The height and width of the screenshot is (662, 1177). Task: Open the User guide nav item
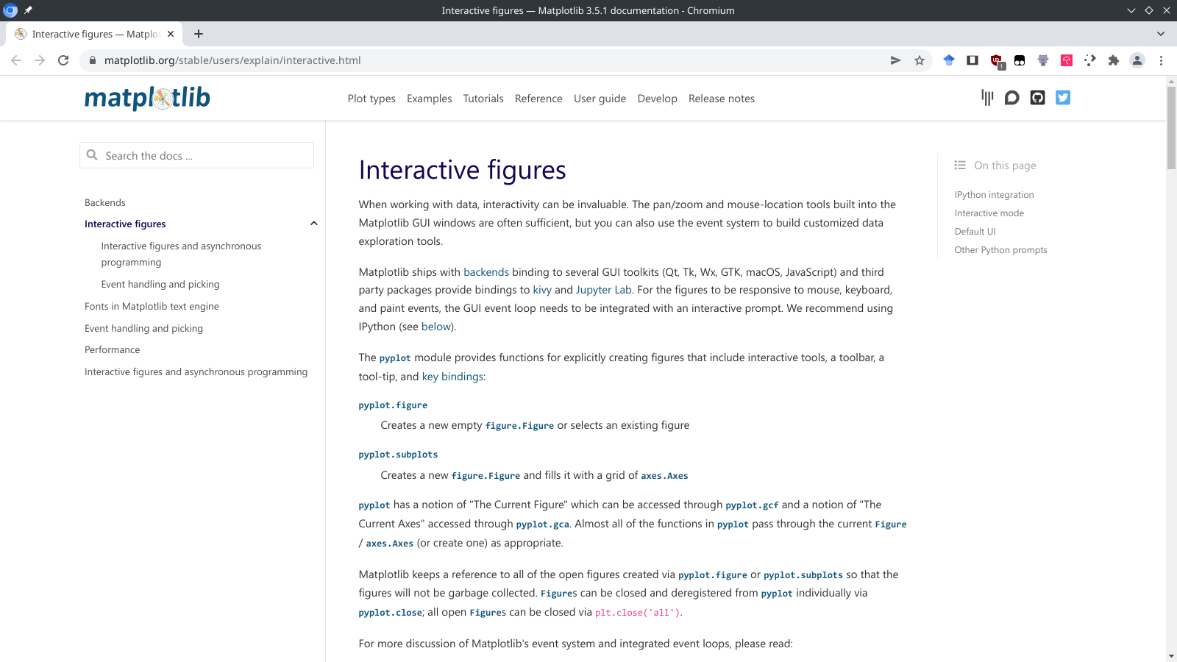pyautogui.click(x=600, y=99)
